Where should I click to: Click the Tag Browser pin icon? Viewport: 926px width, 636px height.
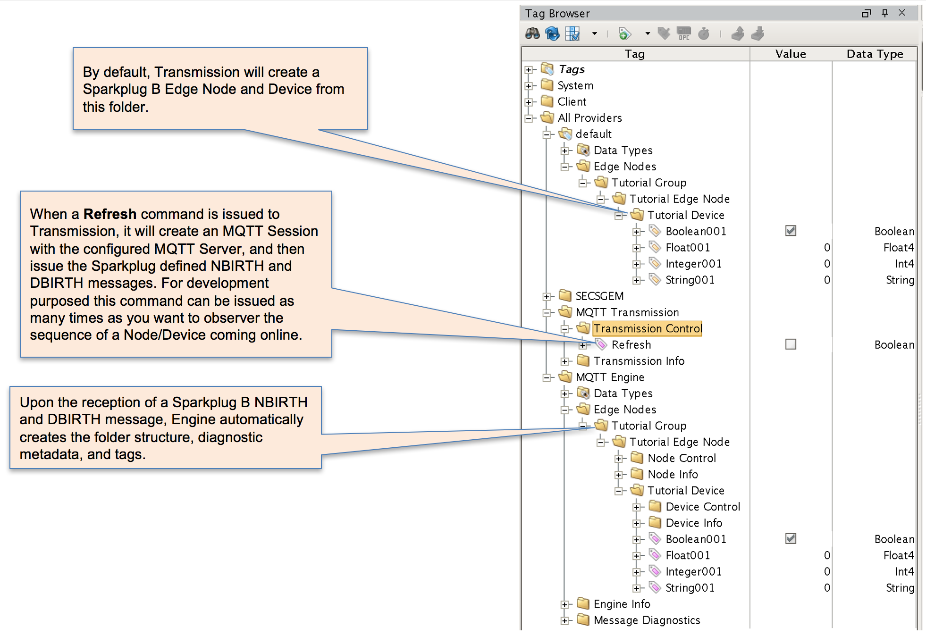(885, 13)
